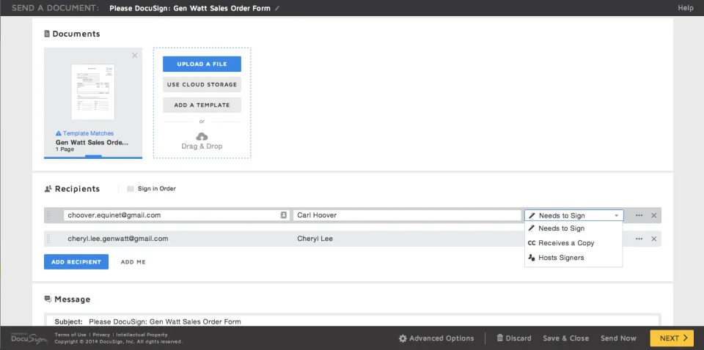Click the Template Matches warning link
The height and width of the screenshot is (350, 704).
click(x=84, y=133)
